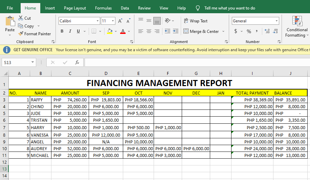Viewport: 310px width, 180px height.
Task: Expand Font Color palette arrow
Action: pos(129,31)
